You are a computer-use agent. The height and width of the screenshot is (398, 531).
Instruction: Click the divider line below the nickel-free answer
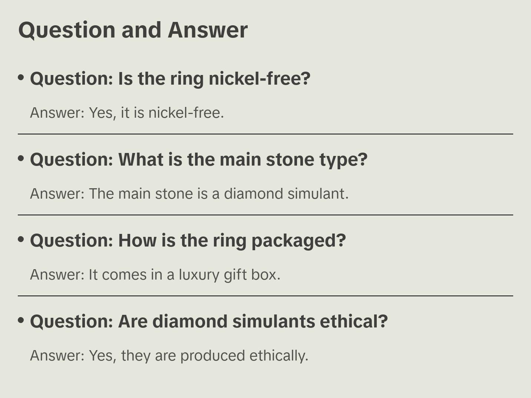[265, 134]
